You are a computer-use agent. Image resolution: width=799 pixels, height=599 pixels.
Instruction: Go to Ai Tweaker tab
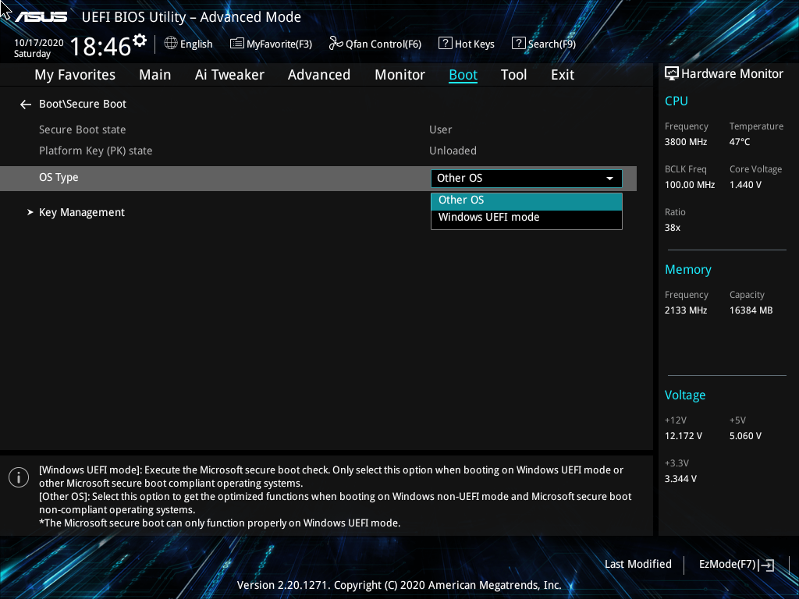(x=229, y=75)
